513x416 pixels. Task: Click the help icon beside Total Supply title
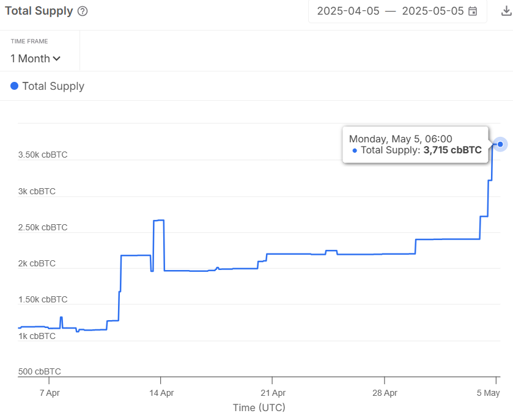click(x=83, y=11)
